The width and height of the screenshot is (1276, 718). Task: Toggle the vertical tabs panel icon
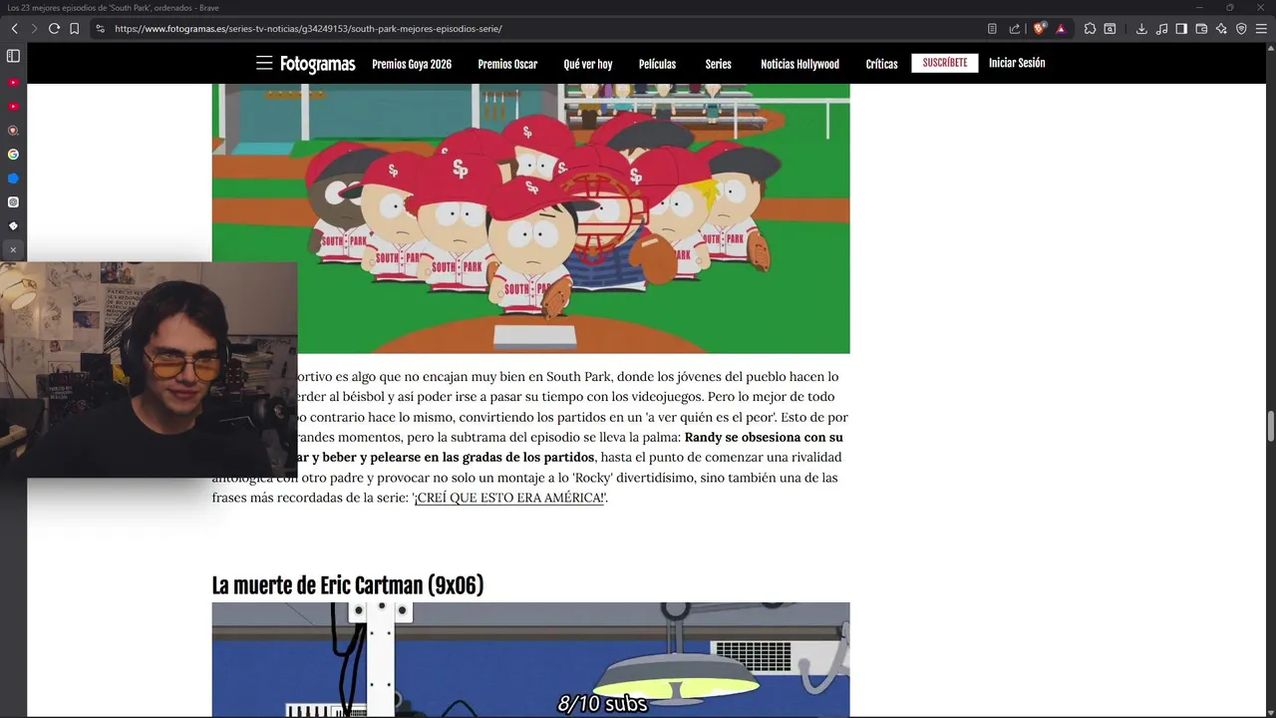13,56
